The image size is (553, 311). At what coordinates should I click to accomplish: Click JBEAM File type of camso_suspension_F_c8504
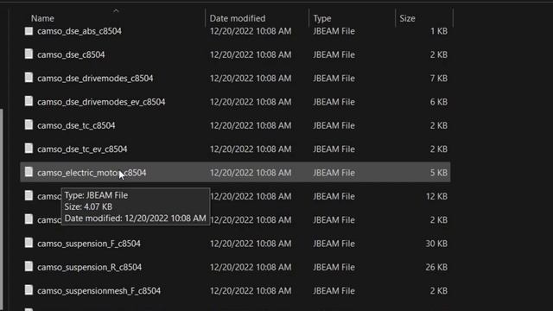click(334, 244)
